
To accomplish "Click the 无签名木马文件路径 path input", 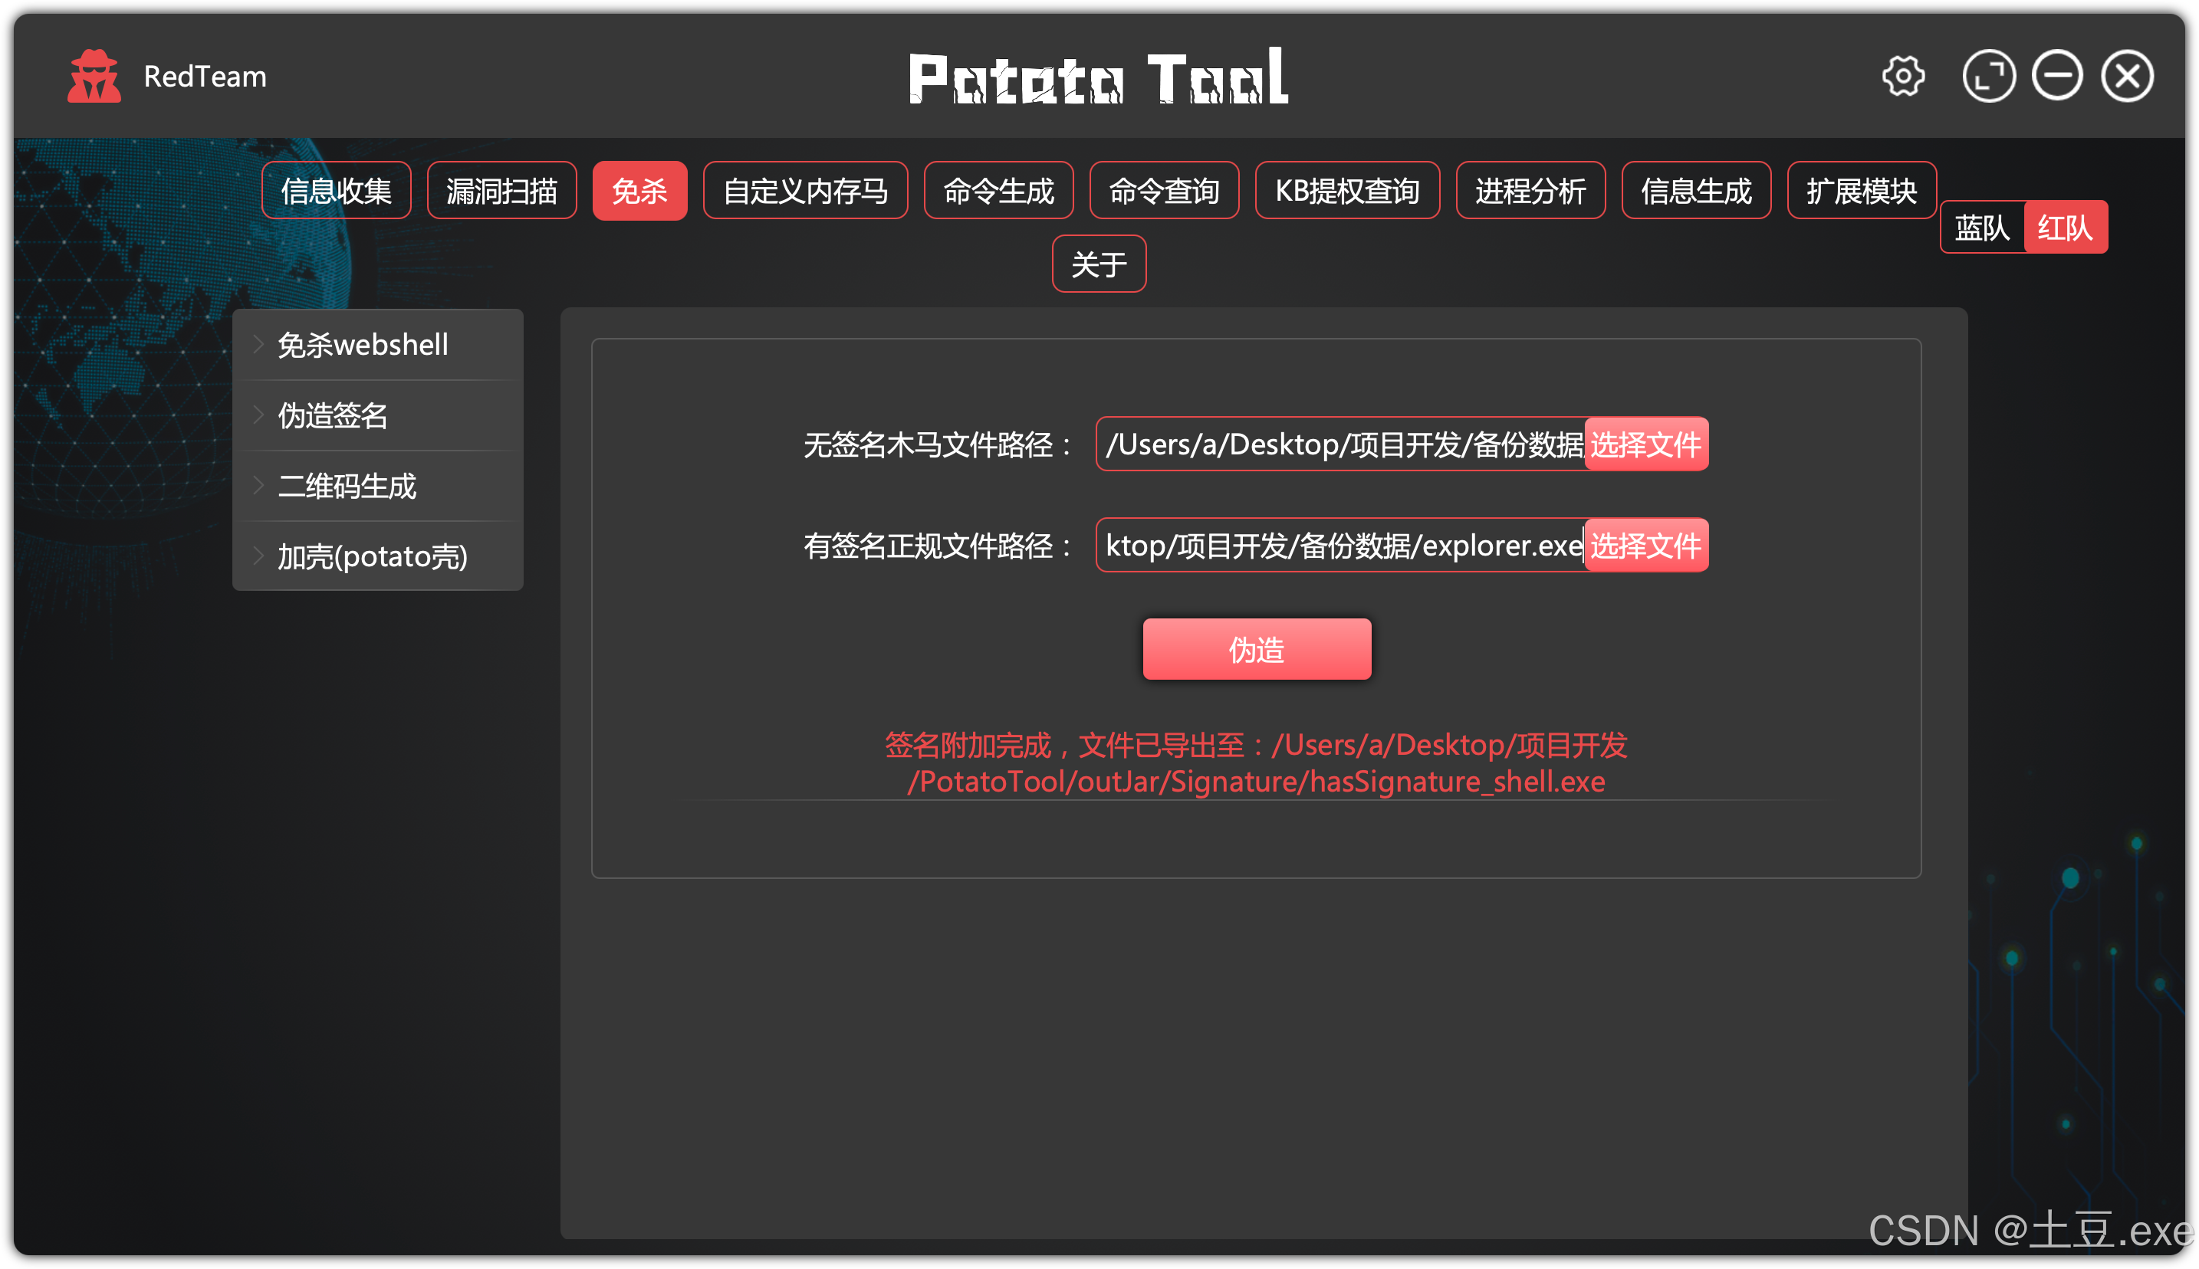I will tap(1339, 444).
